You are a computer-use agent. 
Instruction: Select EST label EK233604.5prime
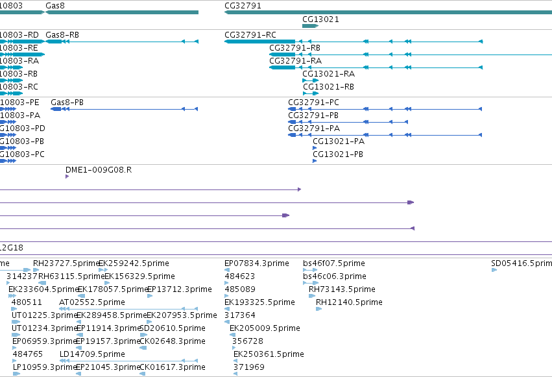coord(43,289)
